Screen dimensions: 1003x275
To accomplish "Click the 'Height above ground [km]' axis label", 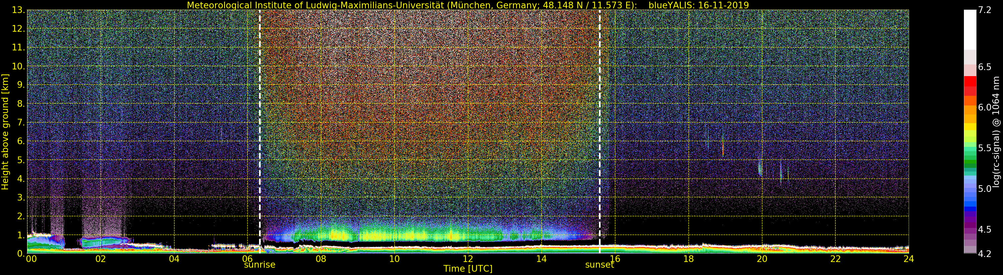I will (x=5, y=131).
